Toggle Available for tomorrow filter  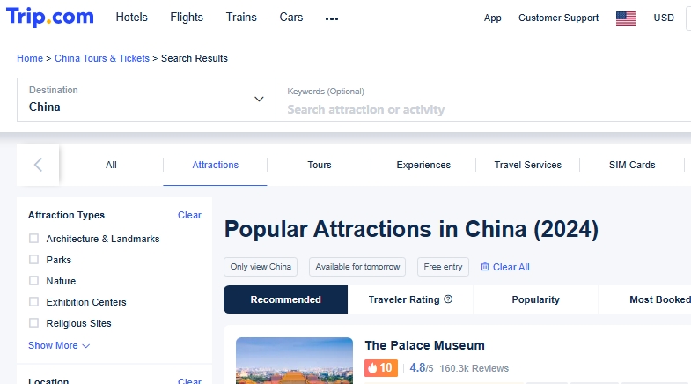click(x=357, y=267)
